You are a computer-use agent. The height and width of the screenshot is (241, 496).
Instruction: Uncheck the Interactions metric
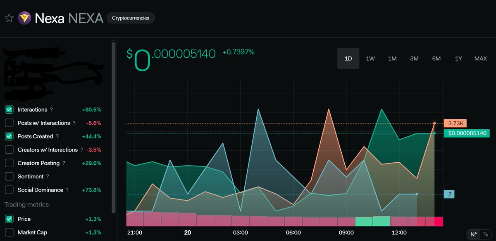(x=9, y=110)
